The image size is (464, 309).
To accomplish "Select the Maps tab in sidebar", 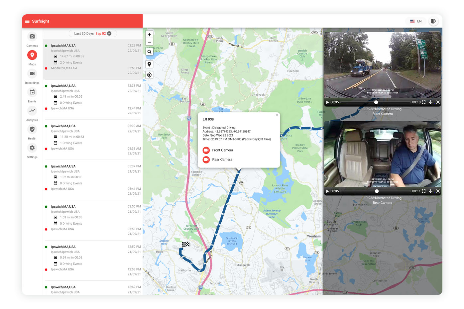I will point(32,55).
